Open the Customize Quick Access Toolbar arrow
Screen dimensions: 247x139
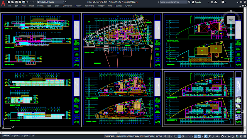[66, 2]
